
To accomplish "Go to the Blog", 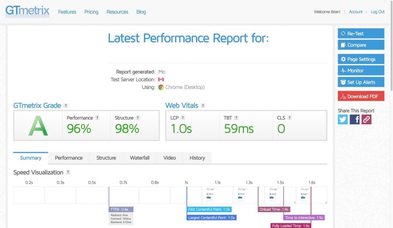I will 141,12.
